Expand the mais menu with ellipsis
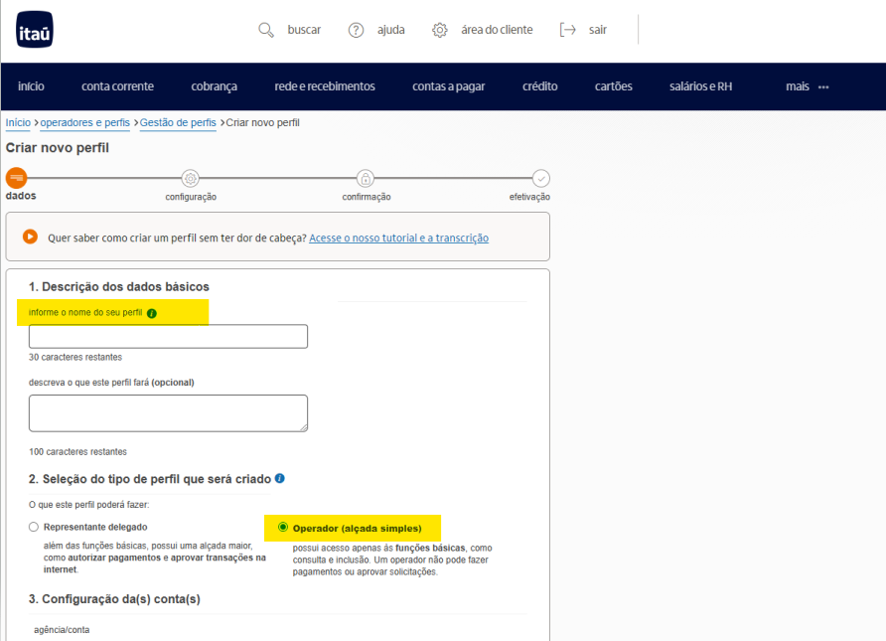This screenshot has height=641, width=886. click(807, 86)
